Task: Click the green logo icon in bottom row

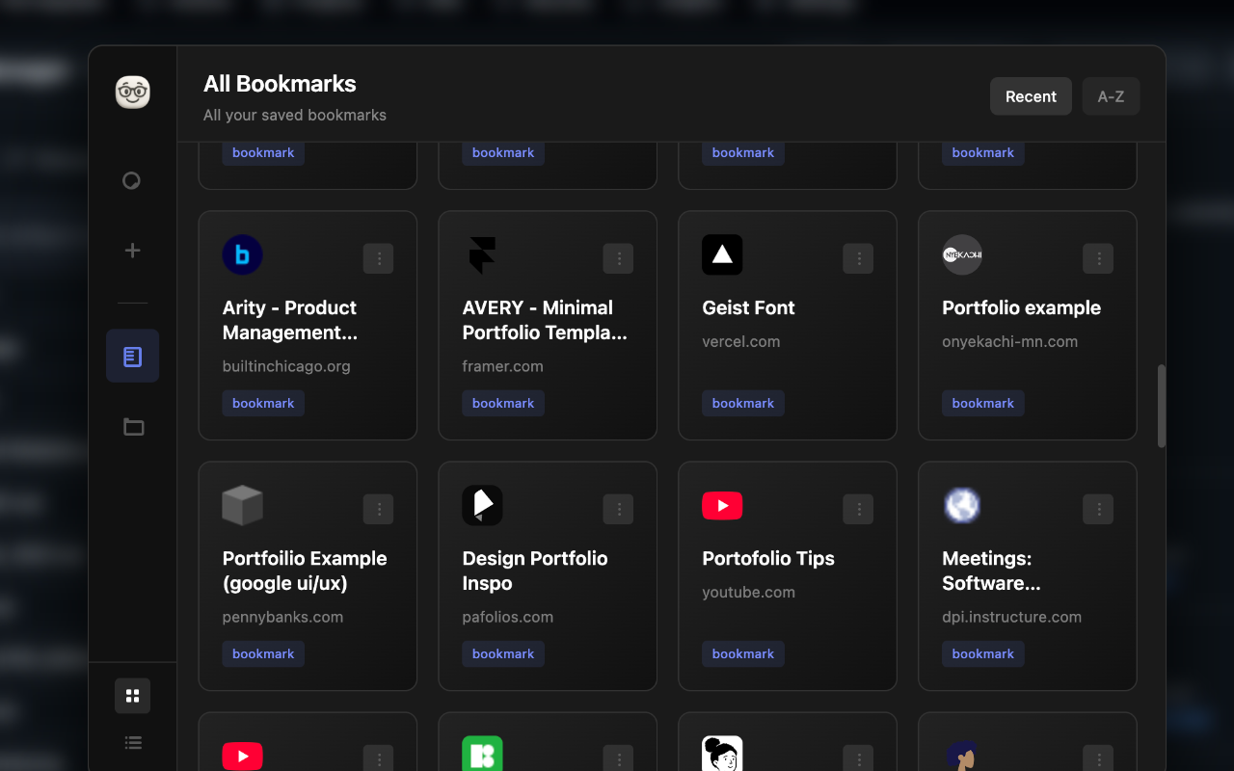Action: tap(482, 754)
